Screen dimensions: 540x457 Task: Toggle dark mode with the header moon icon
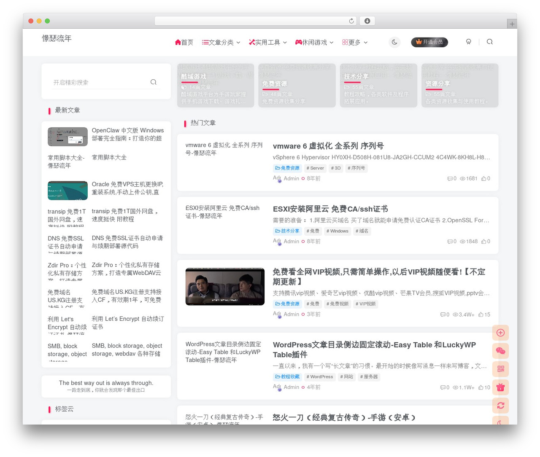coord(394,42)
